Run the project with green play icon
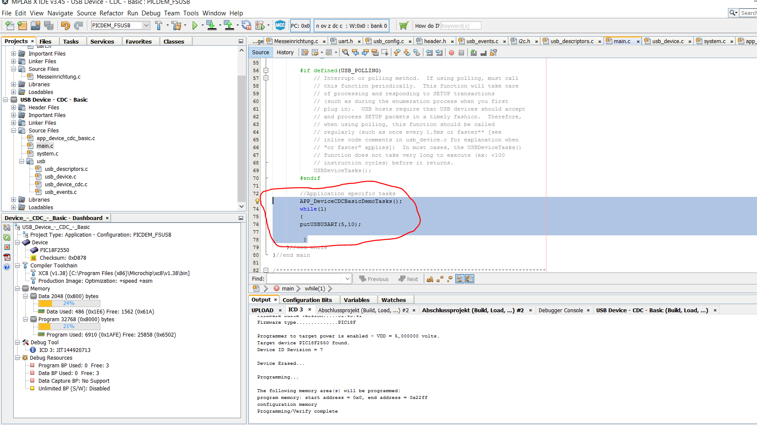The height and width of the screenshot is (425, 757). coord(195,26)
